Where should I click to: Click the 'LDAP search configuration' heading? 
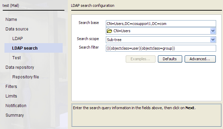(92, 5)
